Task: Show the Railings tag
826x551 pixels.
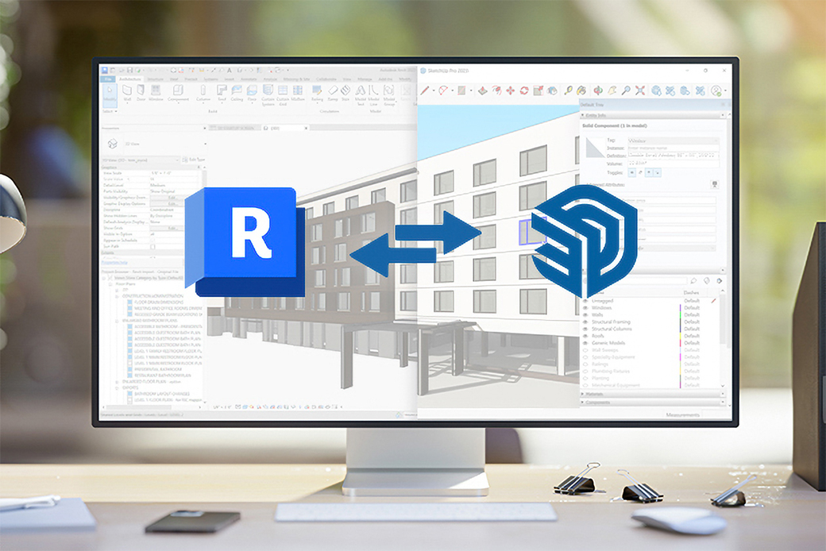Action: (x=585, y=364)
